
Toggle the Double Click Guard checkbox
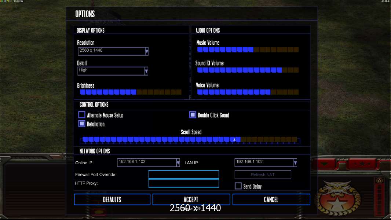pos(193,115)
